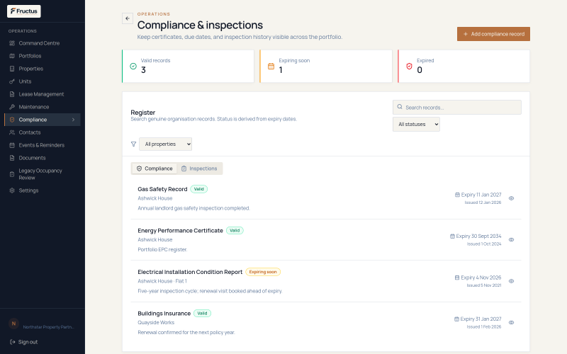The image size is (567, 354).
Task: Click Valid badge on Gas Safety Record
Action: click(x=199, y=189)
